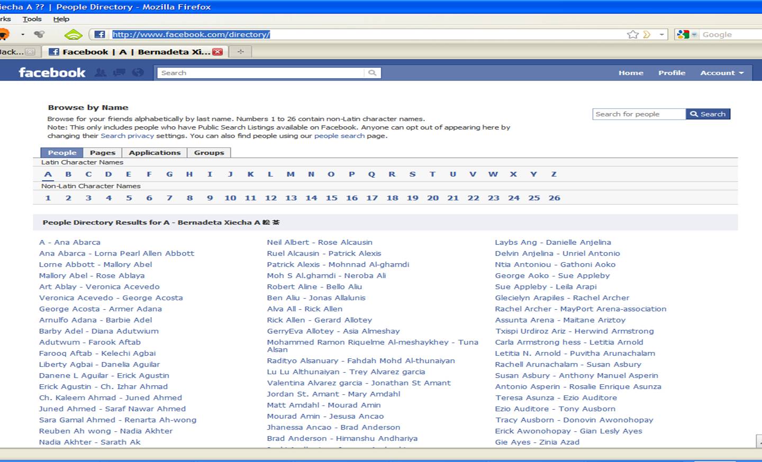Switch to the Groups tab
This screenshot has width=762, height=462.
click(x=209, y=152)
